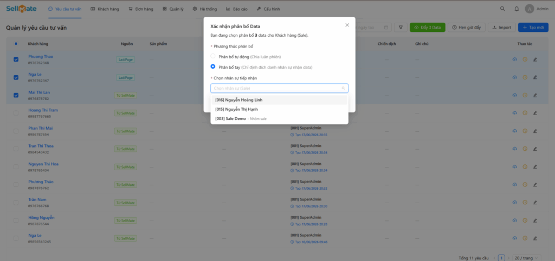Screen dimensions: 555x261
Task: Click the Tạo mới button
Action: 533,28
